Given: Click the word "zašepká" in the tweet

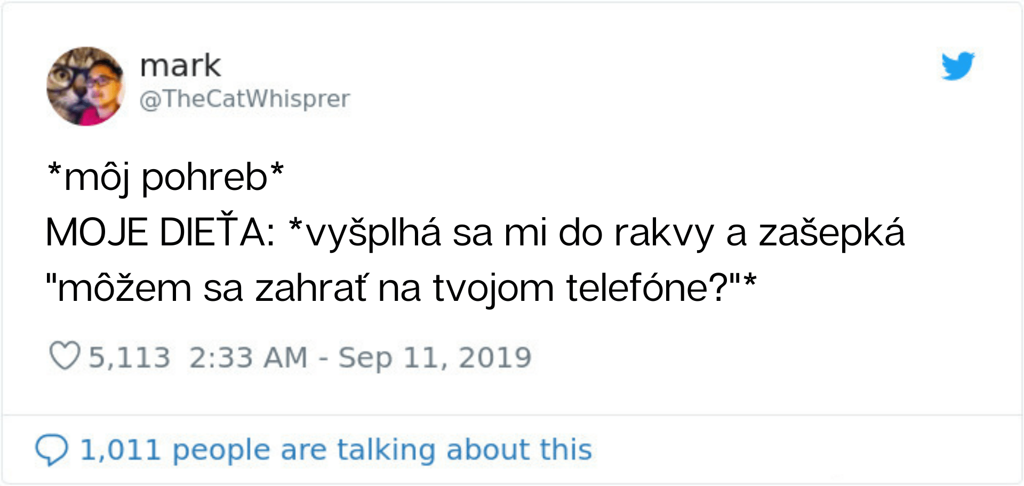Looking at the screenshot, I should coord(831,233).
